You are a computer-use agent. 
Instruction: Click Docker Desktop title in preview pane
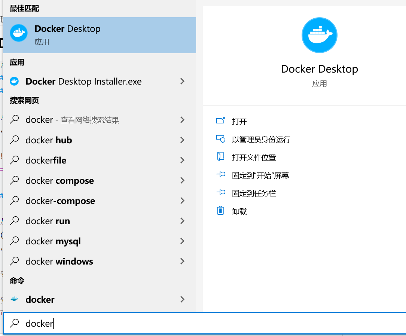click(320, 69)
